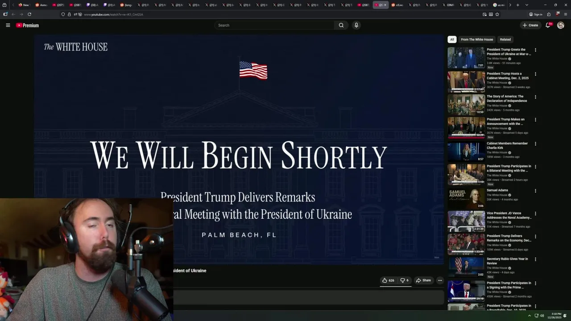This screenshot has height=321, width=571.
Task: Open the three-dot More actions below video
Action: [x=440, y=280]
